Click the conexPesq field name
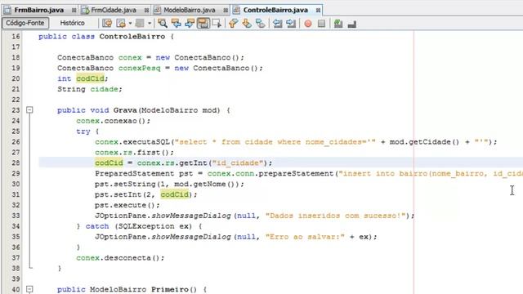523x294 pixels. [x=139, y=68]
